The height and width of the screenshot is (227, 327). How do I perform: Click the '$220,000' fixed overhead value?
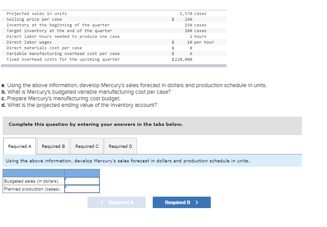(x=182, y=59)
